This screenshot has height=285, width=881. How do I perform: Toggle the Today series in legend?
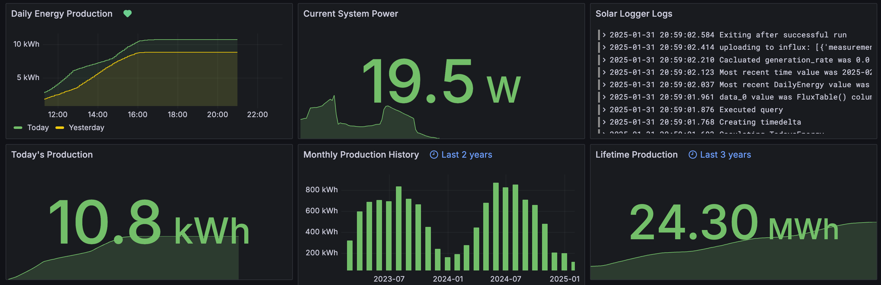(x=38, y=128)
